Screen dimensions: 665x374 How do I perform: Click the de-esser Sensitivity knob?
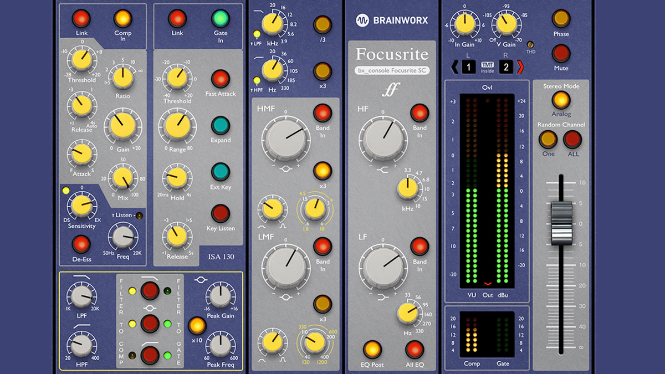tap(81, 206)
